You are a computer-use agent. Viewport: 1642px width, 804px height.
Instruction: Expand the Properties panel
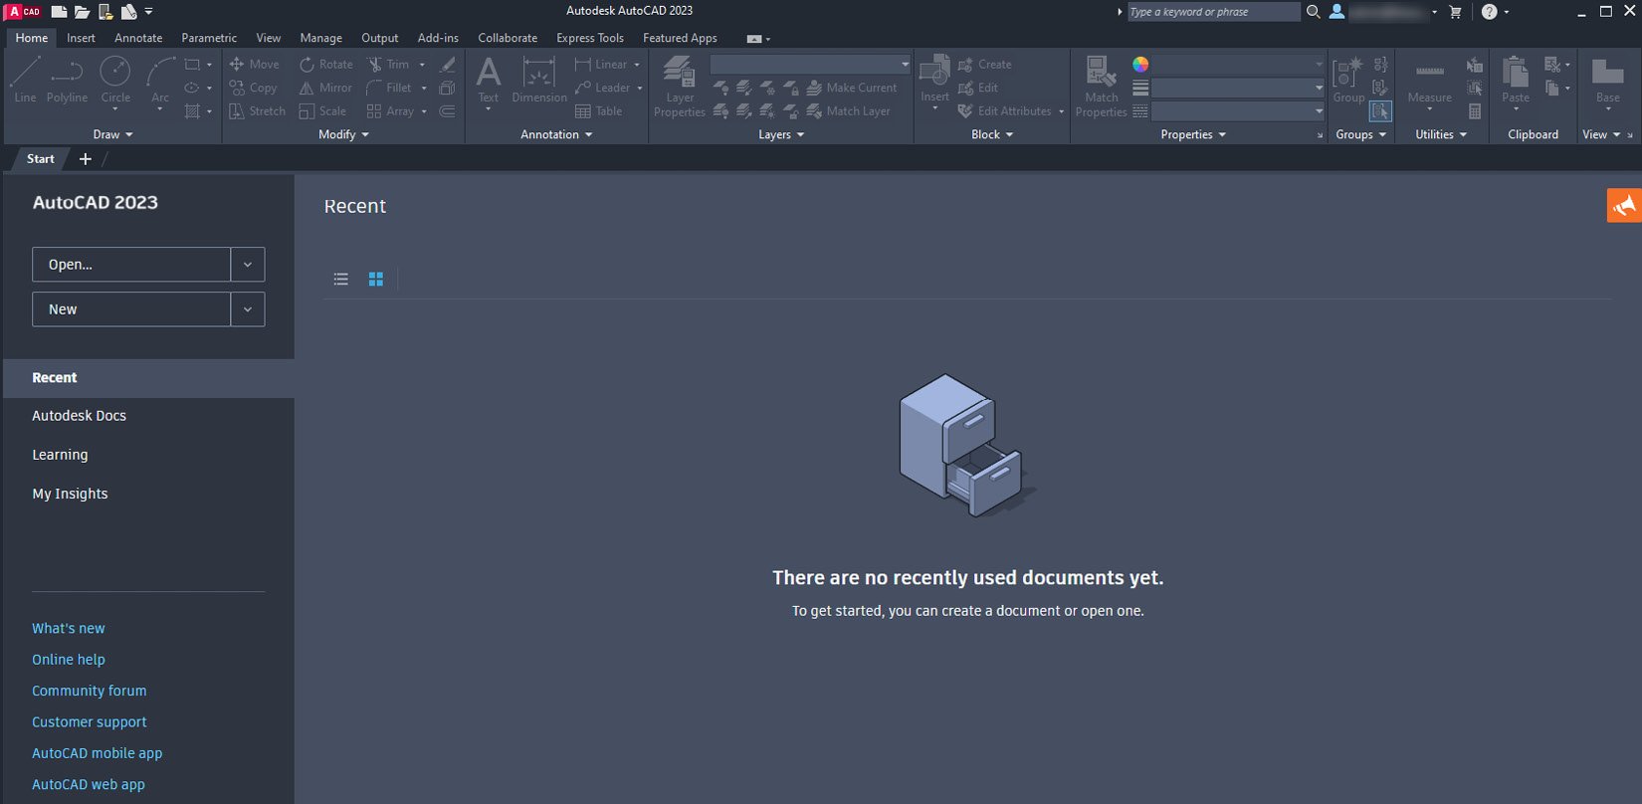point(1193,134)
